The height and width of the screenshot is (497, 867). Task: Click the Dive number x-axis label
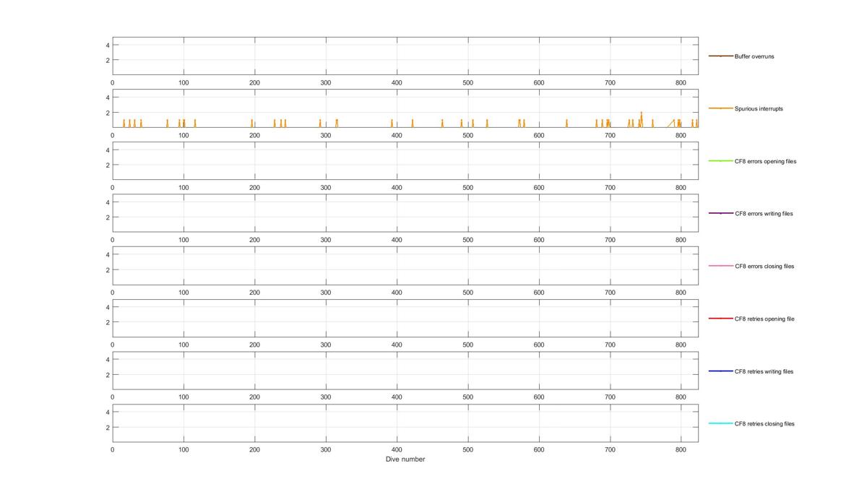pos(405,459)
